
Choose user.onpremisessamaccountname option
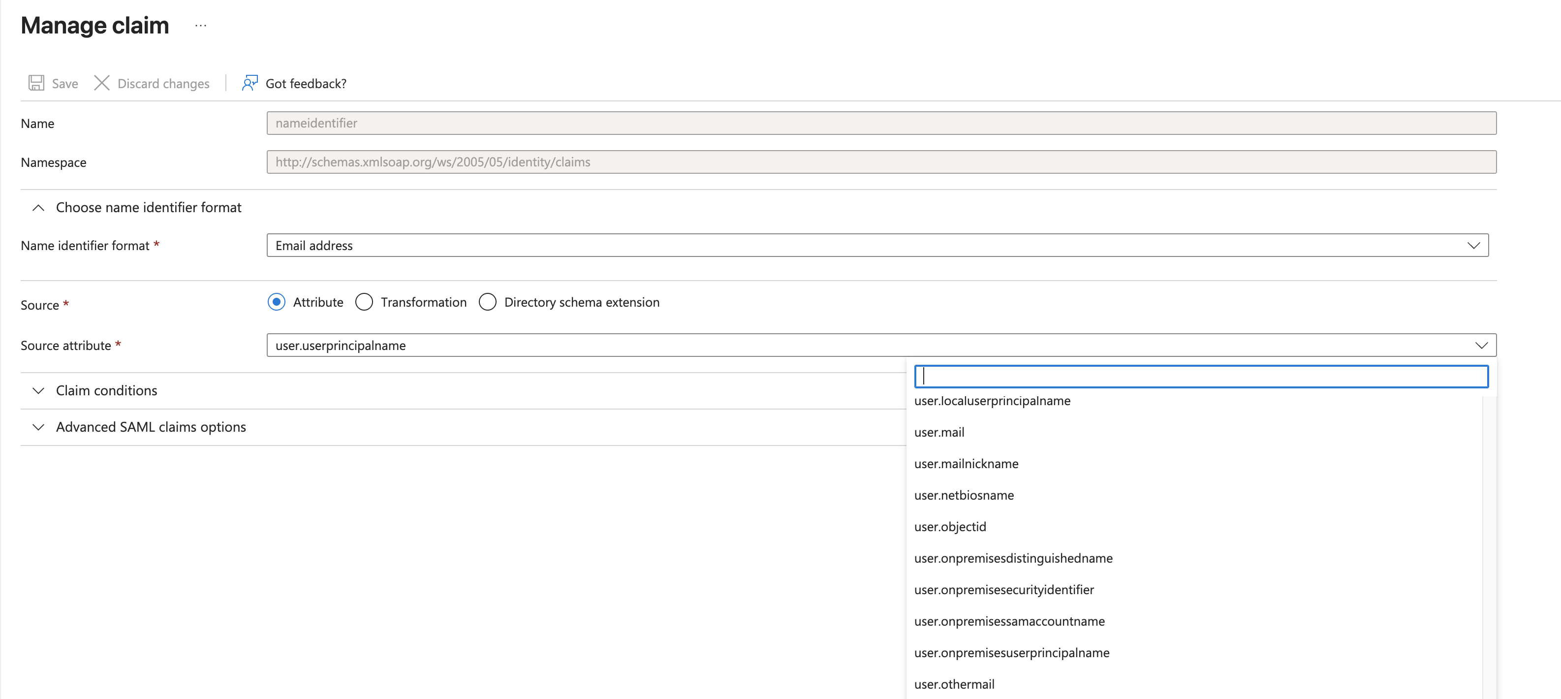[1009, 621]
